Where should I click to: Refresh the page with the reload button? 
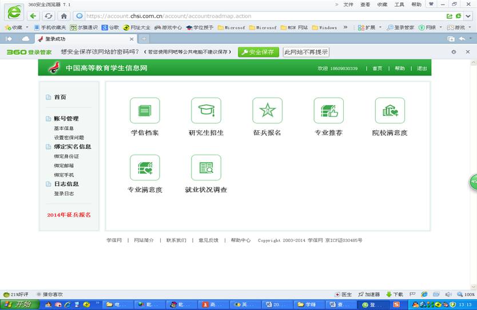point(49,16)
